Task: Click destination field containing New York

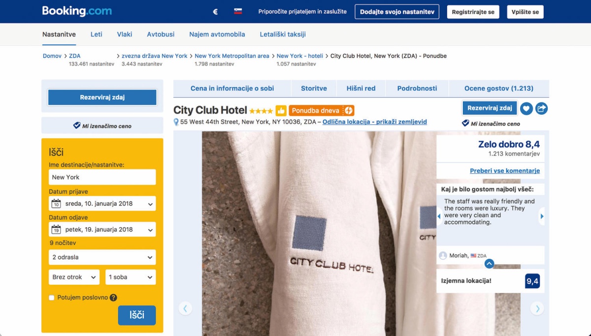Action: [x=102, y=177]
